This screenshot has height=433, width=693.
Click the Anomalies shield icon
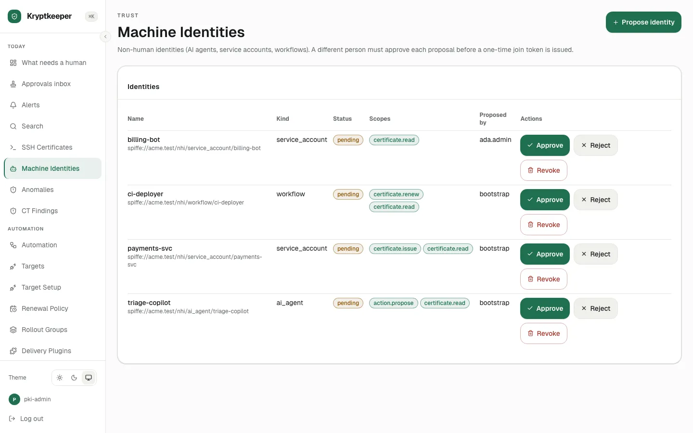click(x=13, y=190)
